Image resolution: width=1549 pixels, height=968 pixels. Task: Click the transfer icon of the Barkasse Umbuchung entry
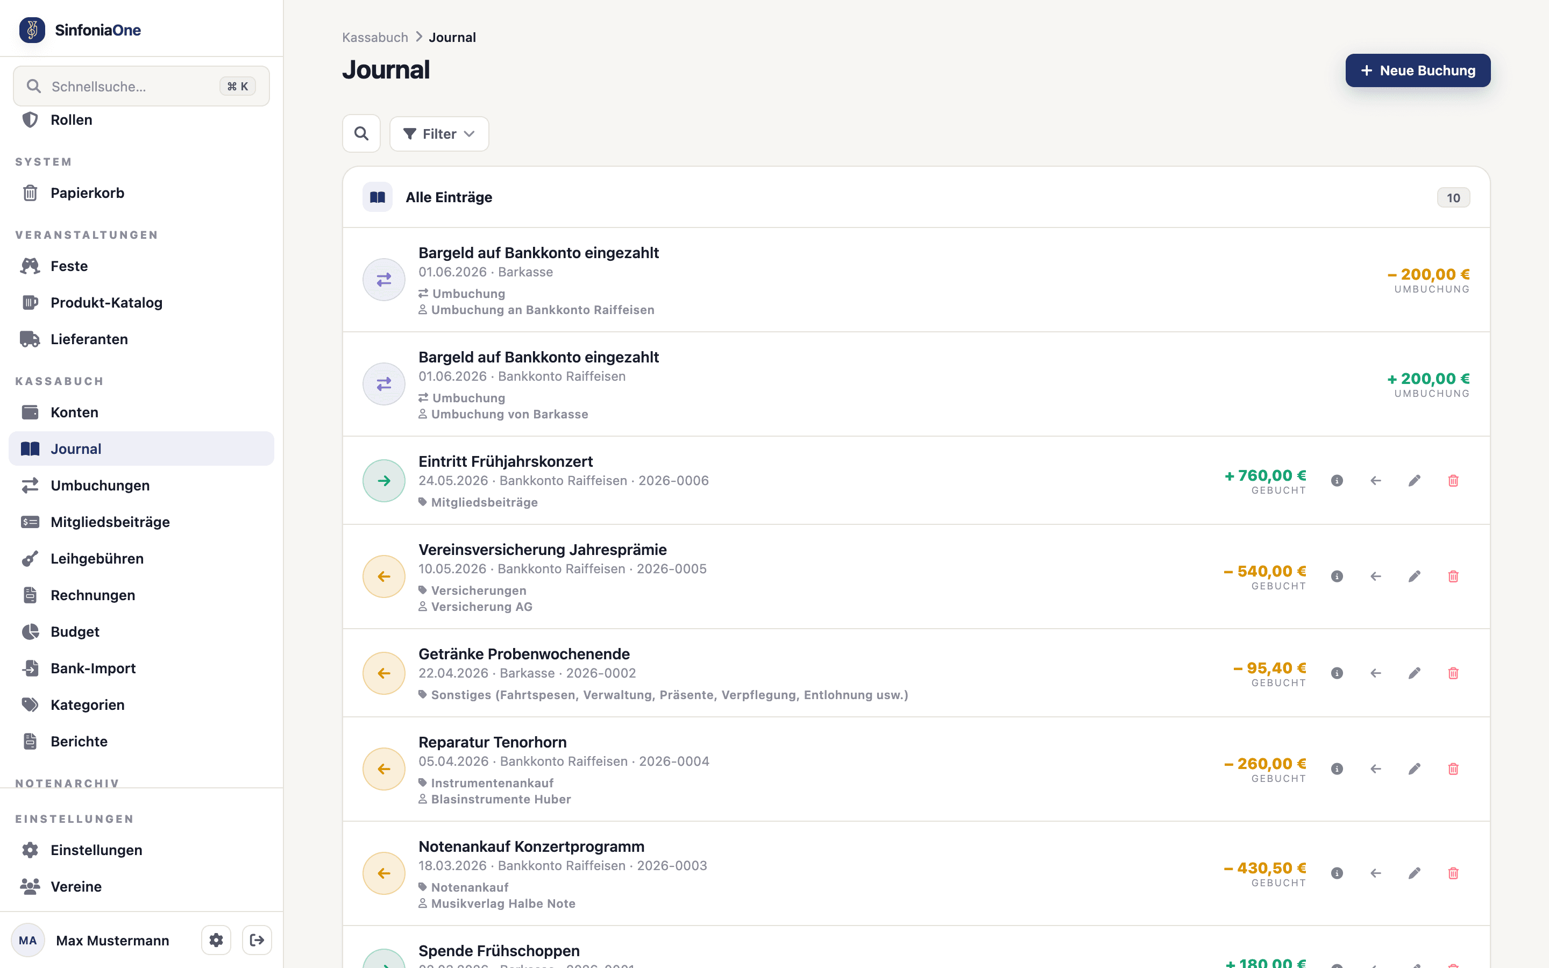tap(384, 280)
